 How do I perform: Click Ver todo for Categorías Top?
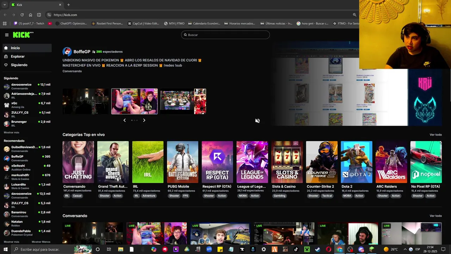[x=435, y=135]
